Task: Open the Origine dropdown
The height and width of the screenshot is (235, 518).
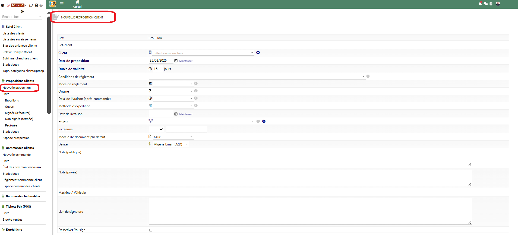Action: coord(173,91)
